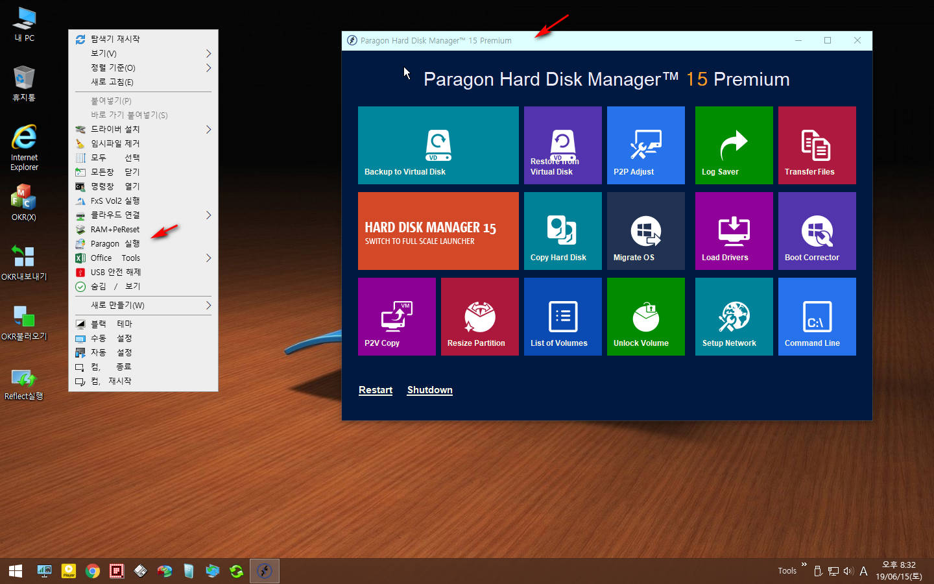Open the Migrate OS tile

(x=646, y=231)
